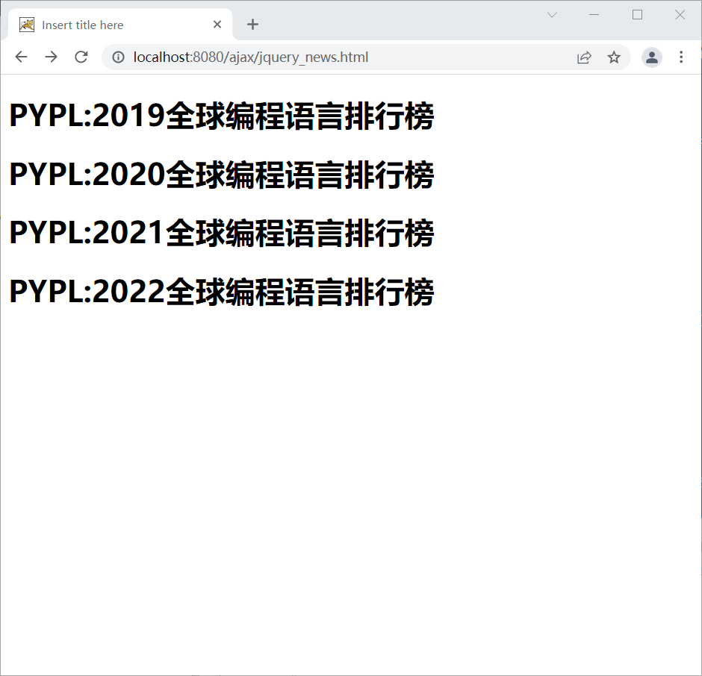
Task: Click heading PYPL:2021全球编程语言排行榜
Action: [222, 233]
